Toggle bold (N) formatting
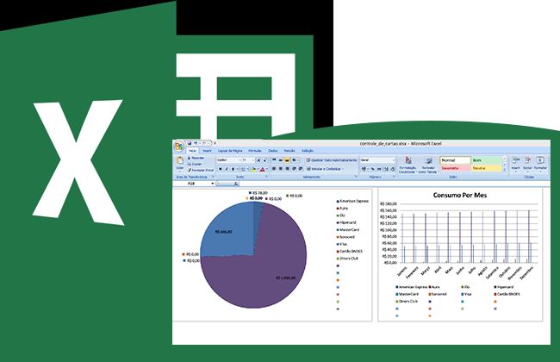Screen dimensions: 560x362 [221, 169]
